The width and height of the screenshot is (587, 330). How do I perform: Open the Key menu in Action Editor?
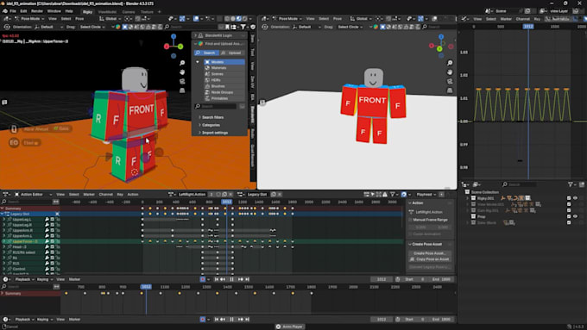pos(120,195)
